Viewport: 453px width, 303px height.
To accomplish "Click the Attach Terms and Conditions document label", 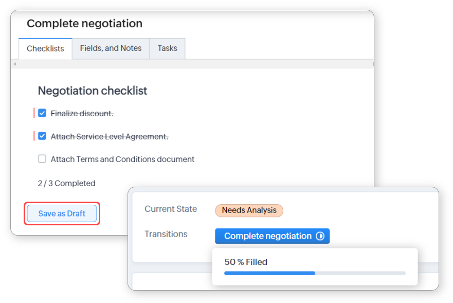I will pos(122,159).
